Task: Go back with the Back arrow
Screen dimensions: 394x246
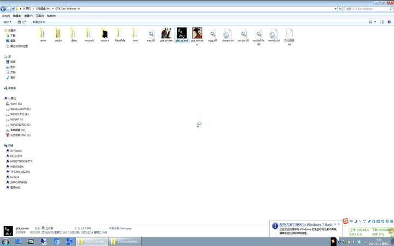Action: coord(3,9)
